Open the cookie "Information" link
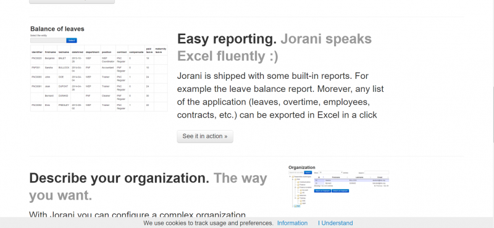Image resolution: width=494 pixels, height=228 pixels. coord(292,223)
